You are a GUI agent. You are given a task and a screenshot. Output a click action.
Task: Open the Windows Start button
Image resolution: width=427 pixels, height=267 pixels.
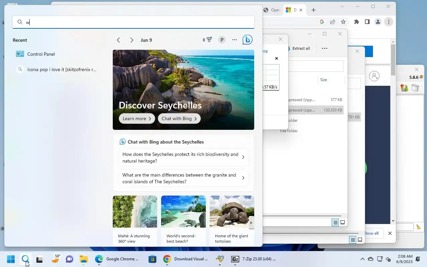coord(11,259)
